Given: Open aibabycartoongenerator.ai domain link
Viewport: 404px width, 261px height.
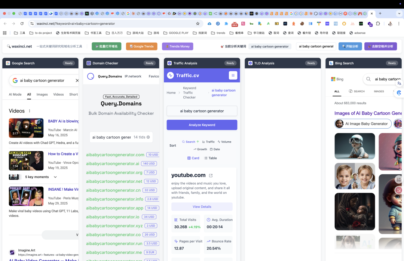Looking at the screenshot, I should tap(113, 164).
